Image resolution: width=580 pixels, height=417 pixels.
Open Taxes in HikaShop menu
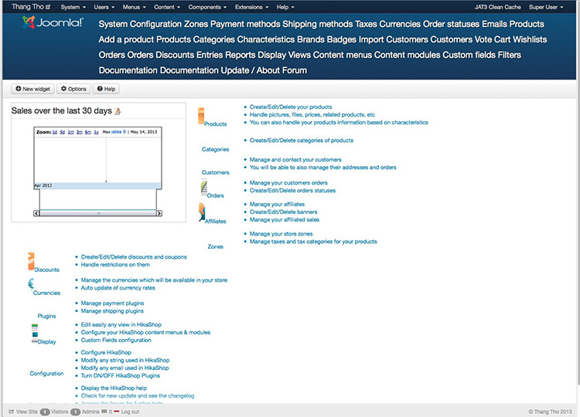[366, 24]
